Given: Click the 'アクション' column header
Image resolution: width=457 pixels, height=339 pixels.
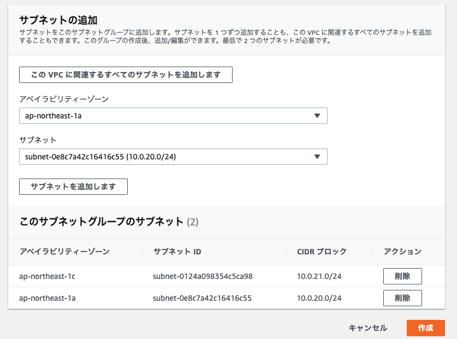Looking at the screenshot, I should [402, 252].
